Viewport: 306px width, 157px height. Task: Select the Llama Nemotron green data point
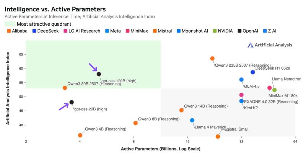click(274, 90)
